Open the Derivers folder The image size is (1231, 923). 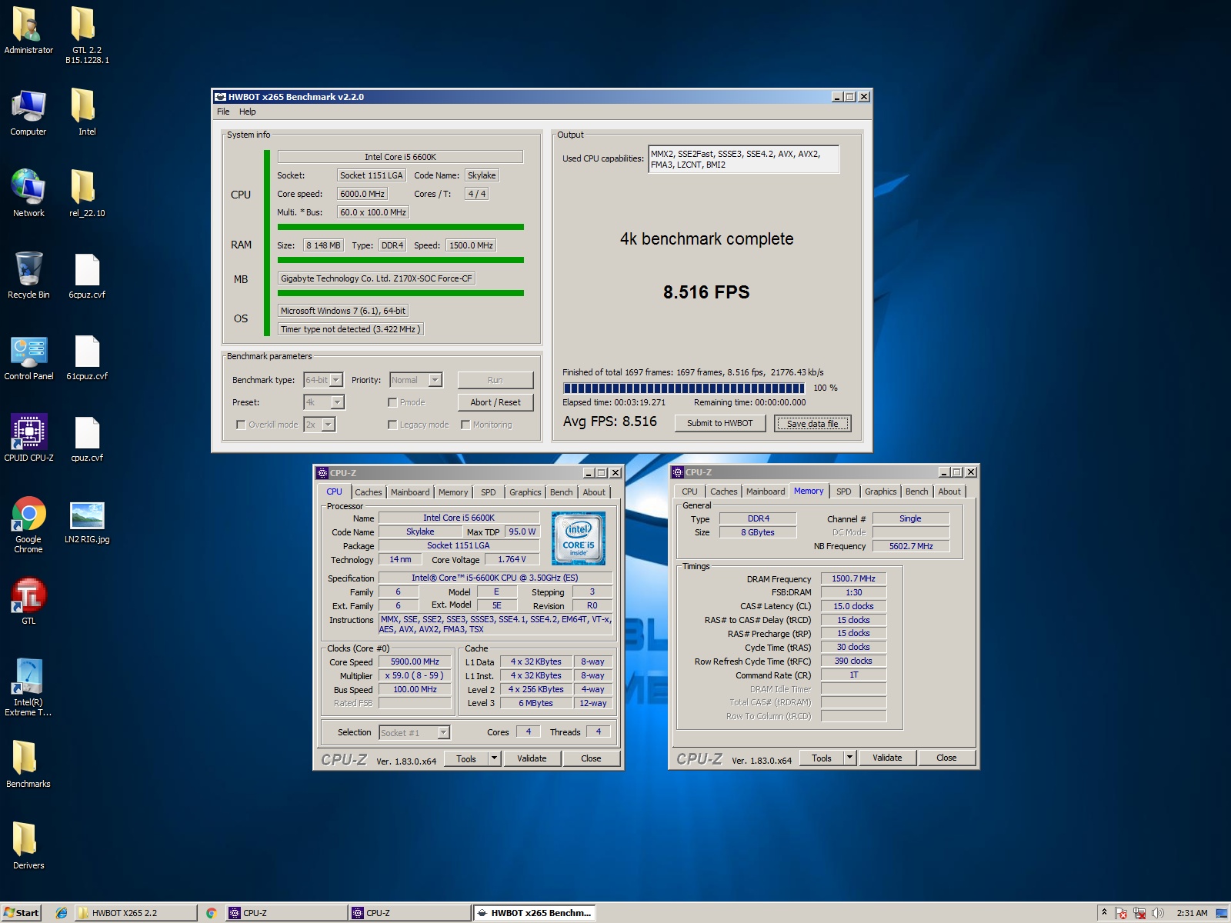(28, 846)
